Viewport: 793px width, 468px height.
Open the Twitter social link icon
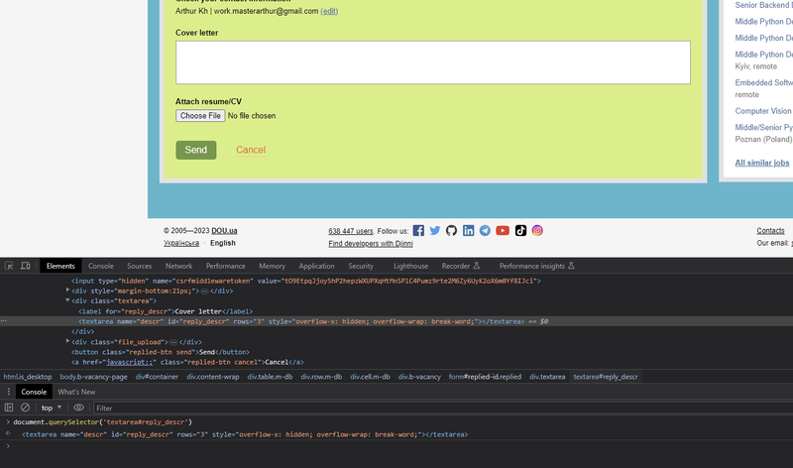tap(435, 230)
